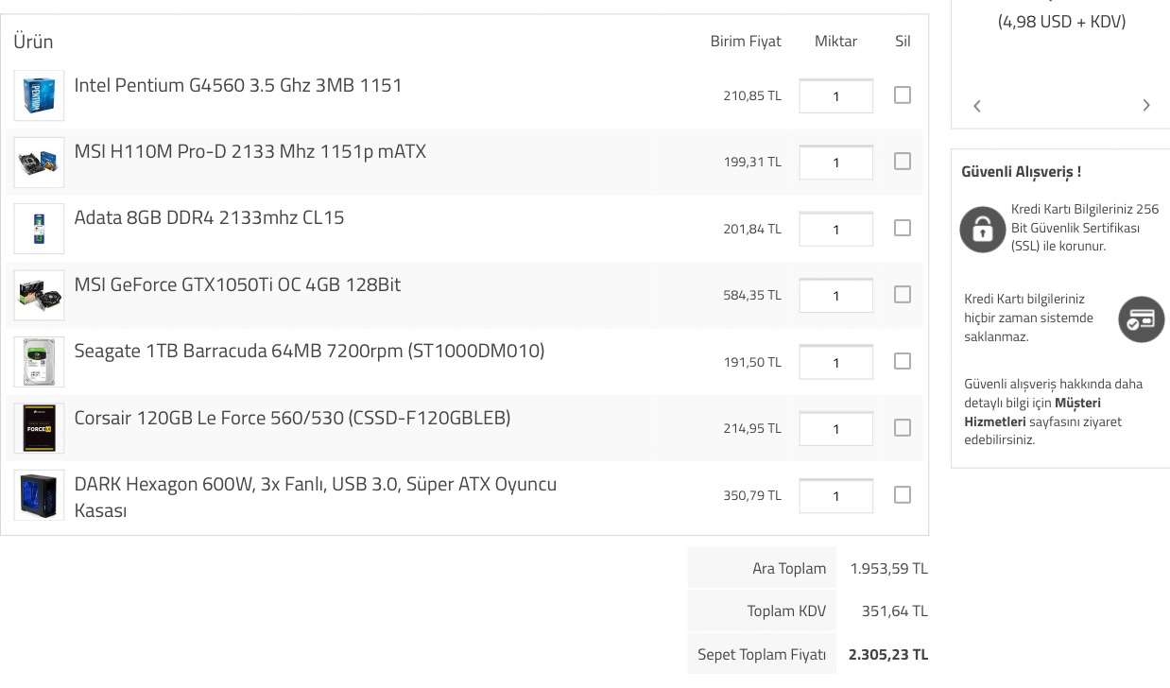The image size is (1170, 688).
Task: Click the credit card security icon
Action: [1141, 318]
